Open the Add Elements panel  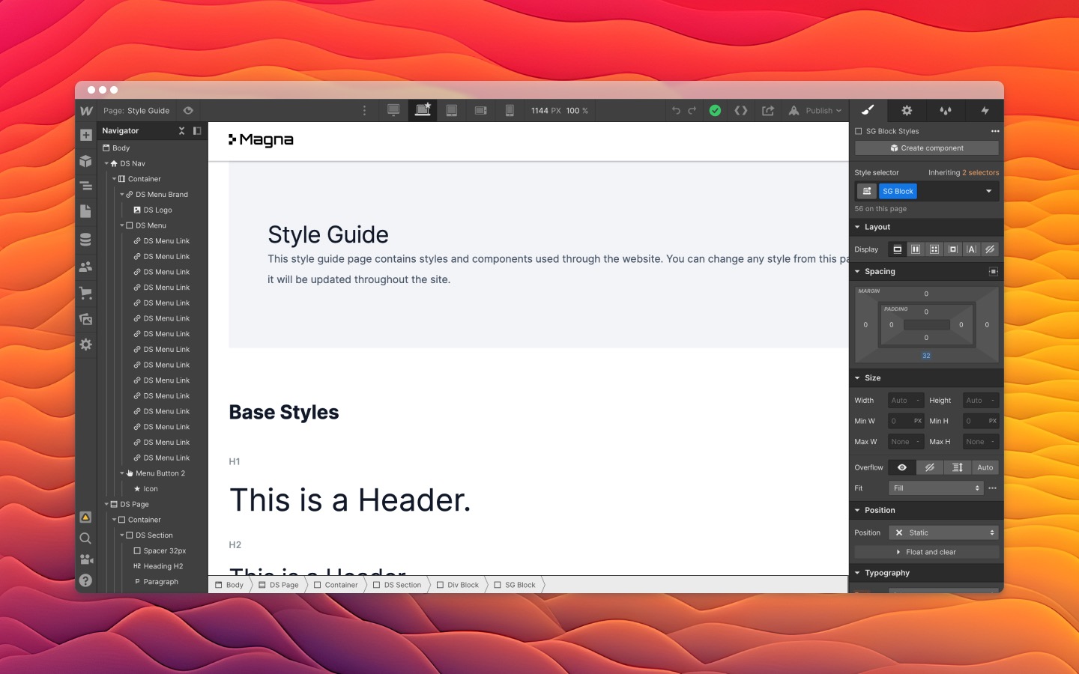point(85,135)
